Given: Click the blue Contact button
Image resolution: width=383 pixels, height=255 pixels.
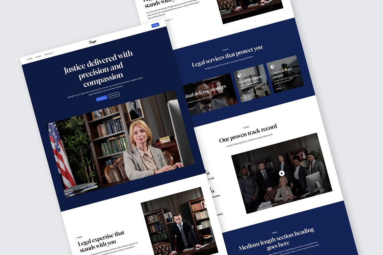Looking at the screenshot, I should pyautogui.click(x=155, y=25).
